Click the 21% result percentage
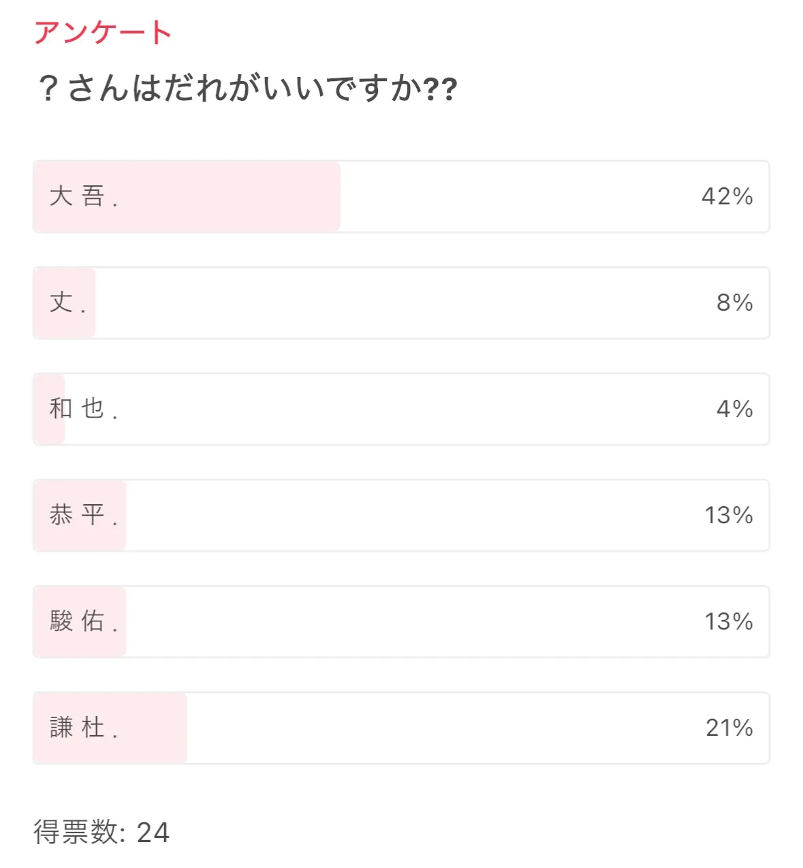This screenshot has width=803, height=868. (729, 728)
